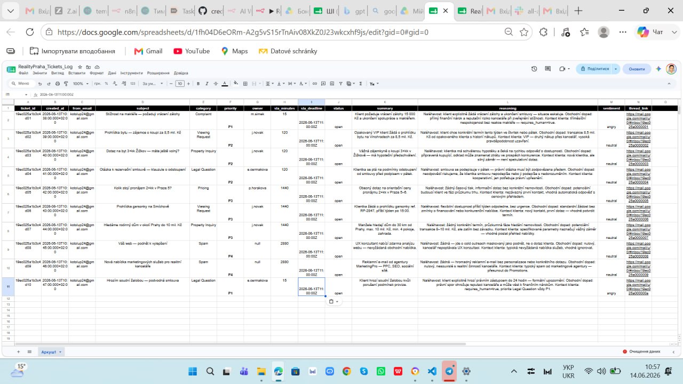
Task: Open the Gemini sparkle assistant
Action: point(658,69)
